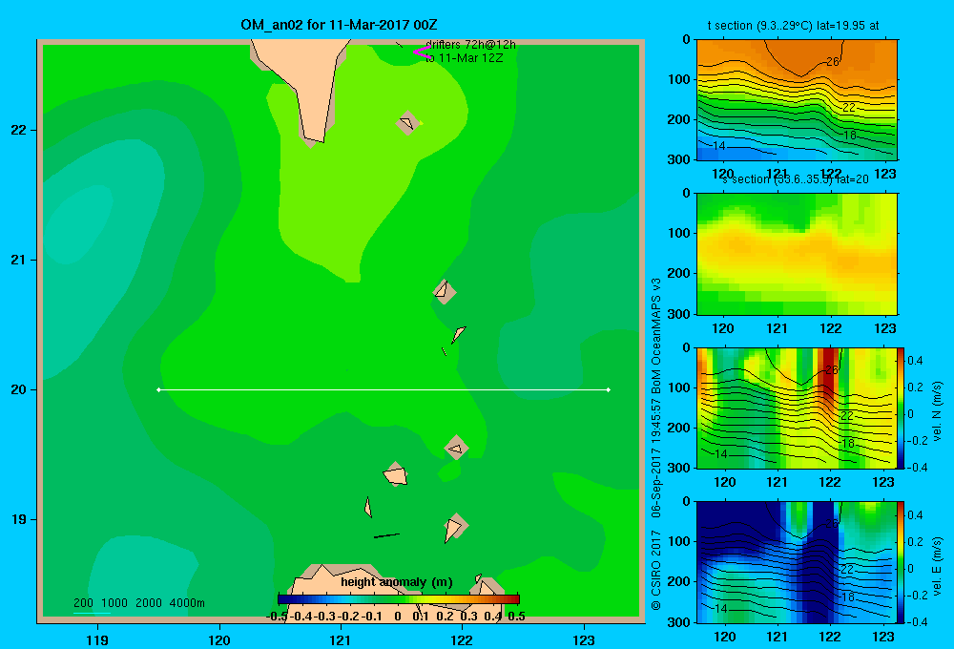Click the magenta drifter track marker
The height and width of the screenshot is (649, 954).
point(422,52)
